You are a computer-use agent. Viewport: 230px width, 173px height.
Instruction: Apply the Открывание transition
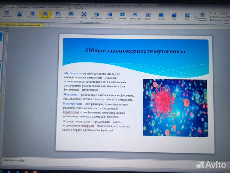(x=96, y=15)
